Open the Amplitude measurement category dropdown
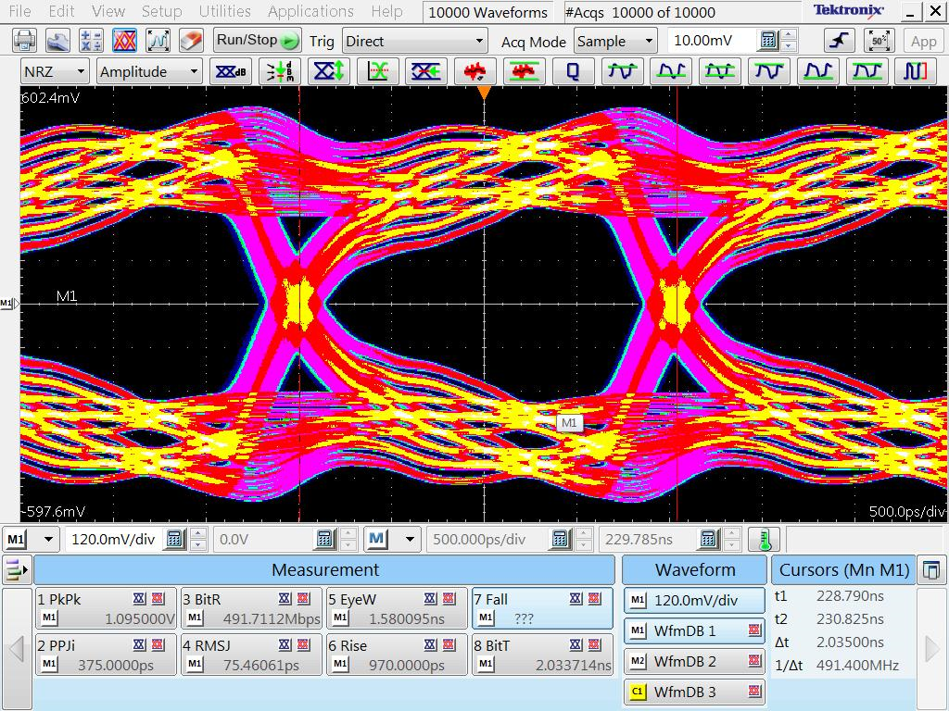The image size is (949, 711). (149, 71)
